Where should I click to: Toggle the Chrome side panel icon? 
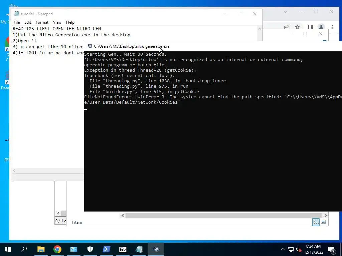(310, 27)
